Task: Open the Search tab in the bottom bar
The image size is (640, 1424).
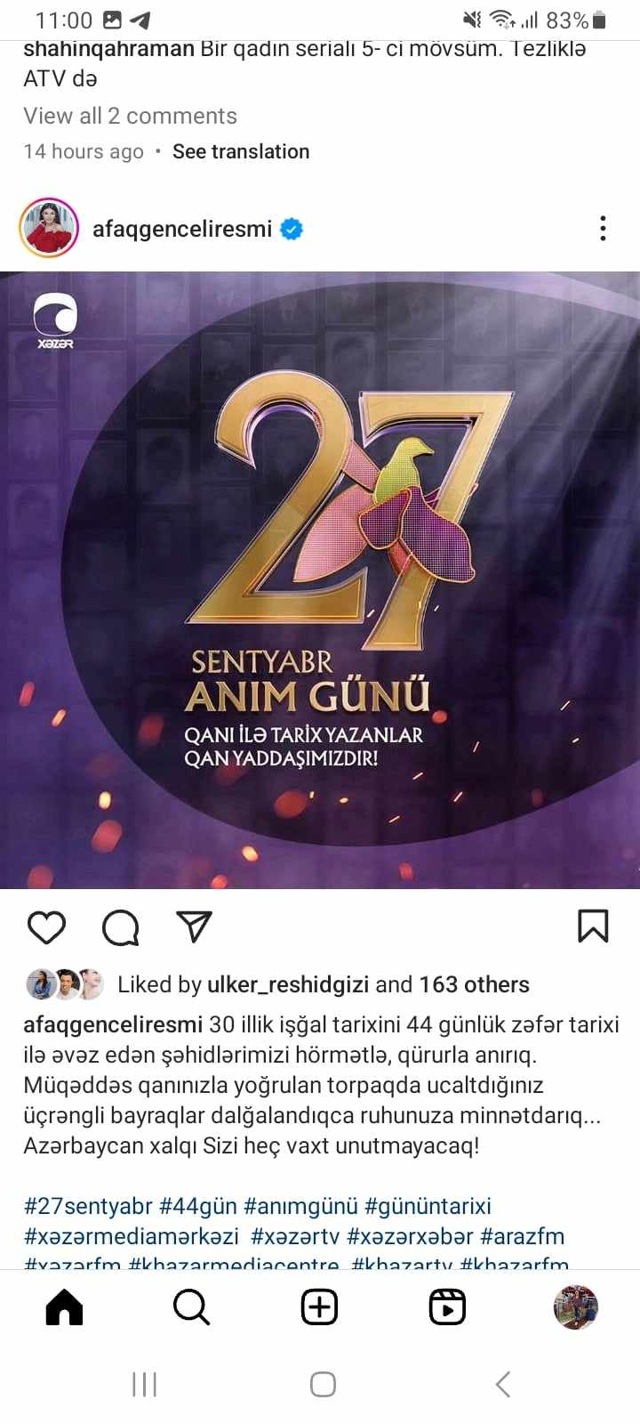Action: [191, 1307]
